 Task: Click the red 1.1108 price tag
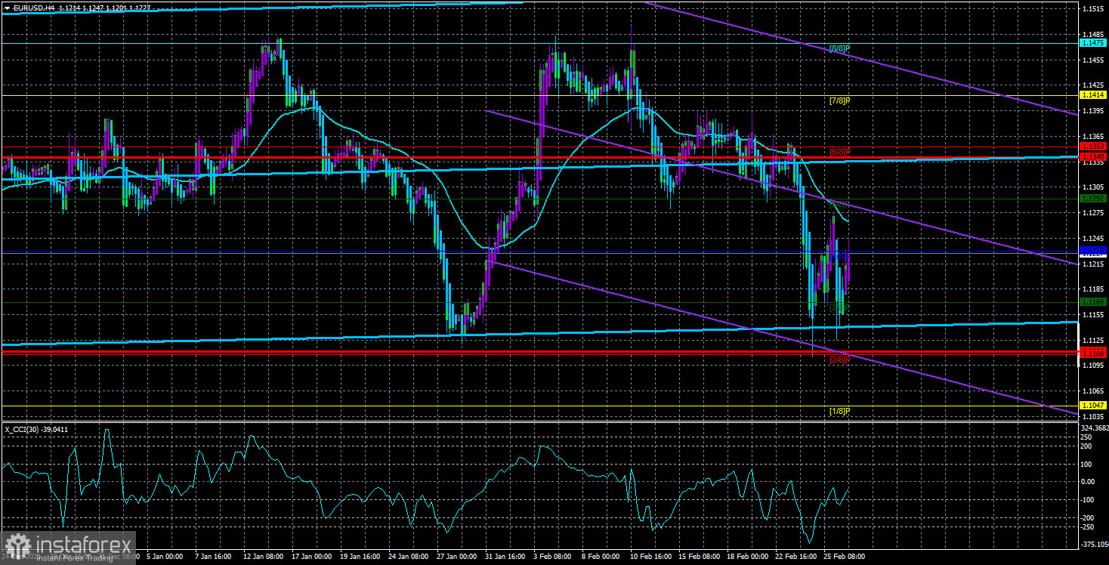point(1093,353)
